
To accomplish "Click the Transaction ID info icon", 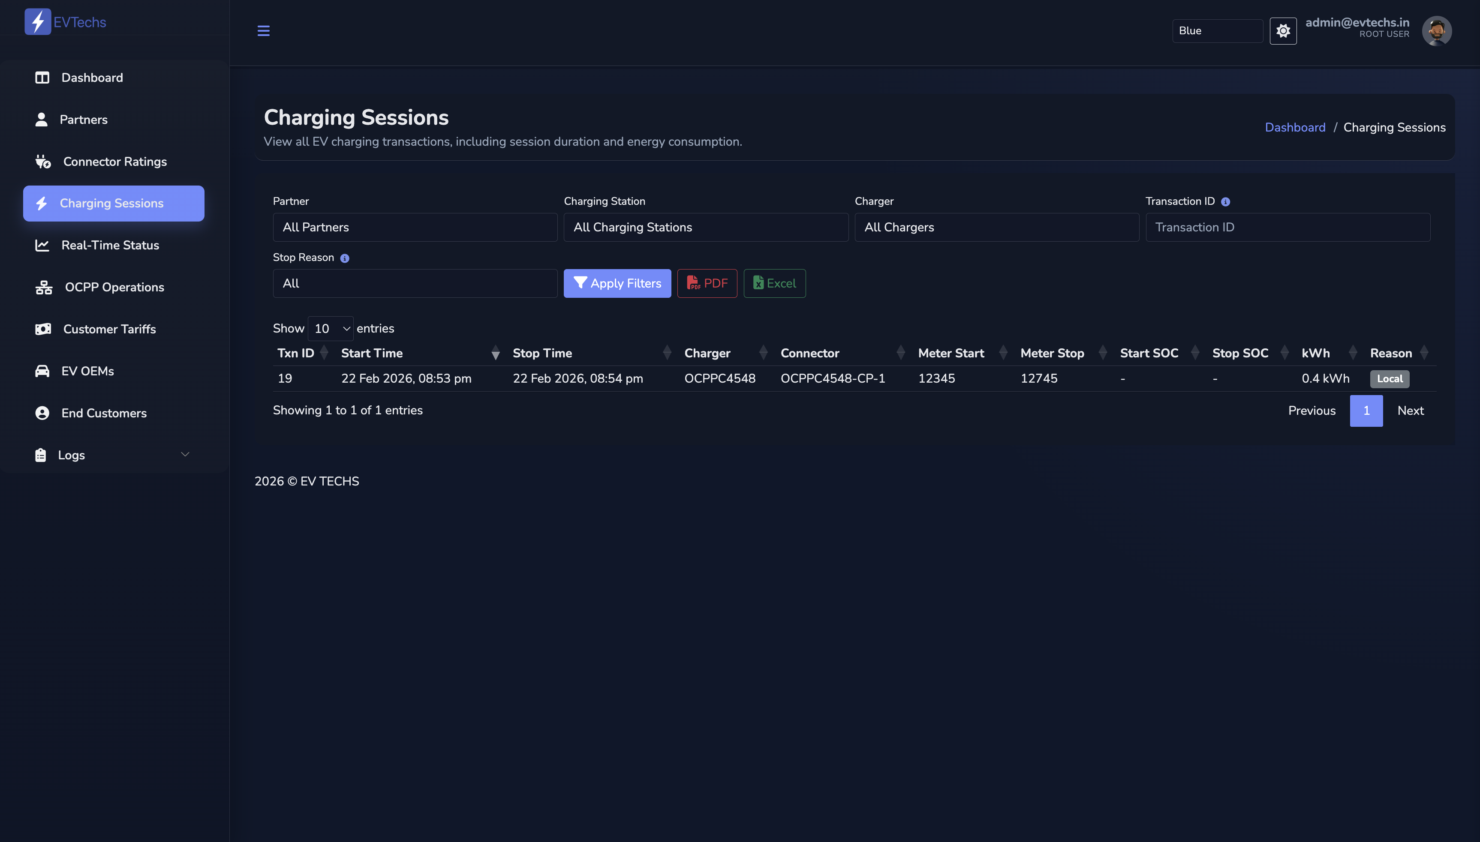I will pos(1225,202).
